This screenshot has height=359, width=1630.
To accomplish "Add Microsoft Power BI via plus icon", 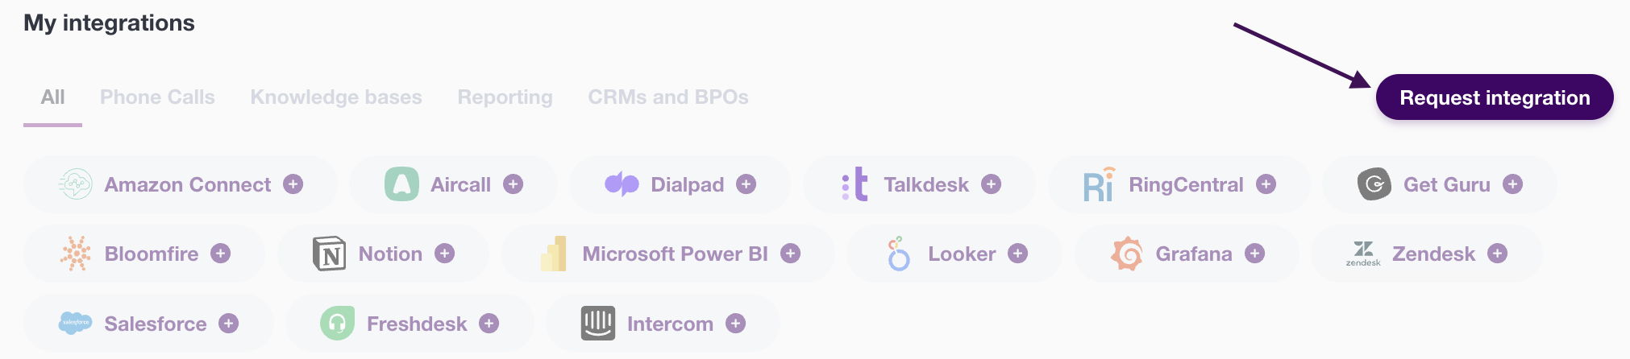I will click(791, 254).
